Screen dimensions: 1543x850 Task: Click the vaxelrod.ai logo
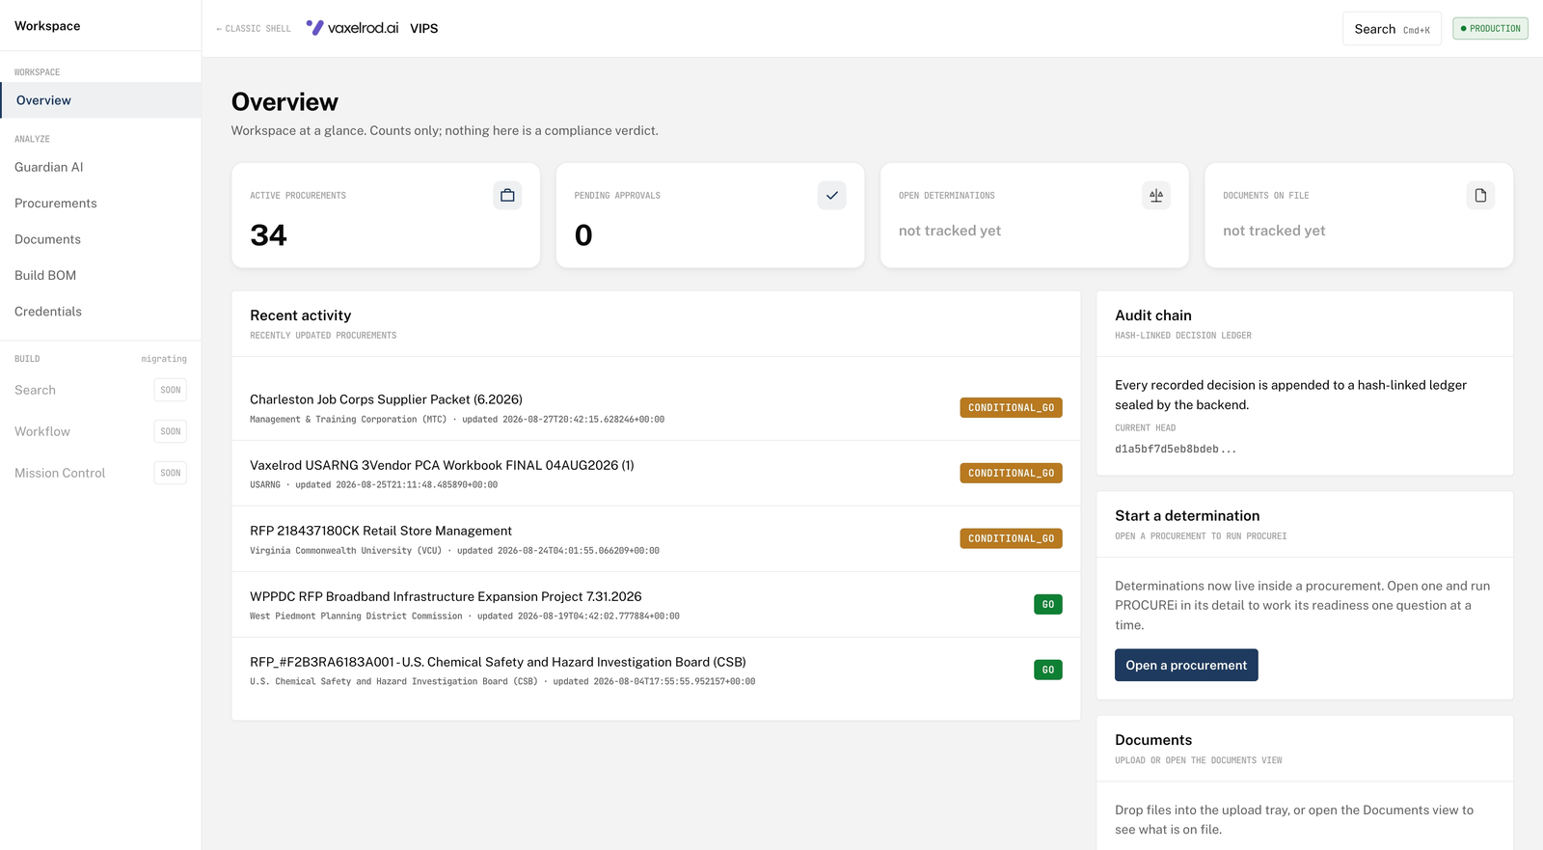point(352,28)
